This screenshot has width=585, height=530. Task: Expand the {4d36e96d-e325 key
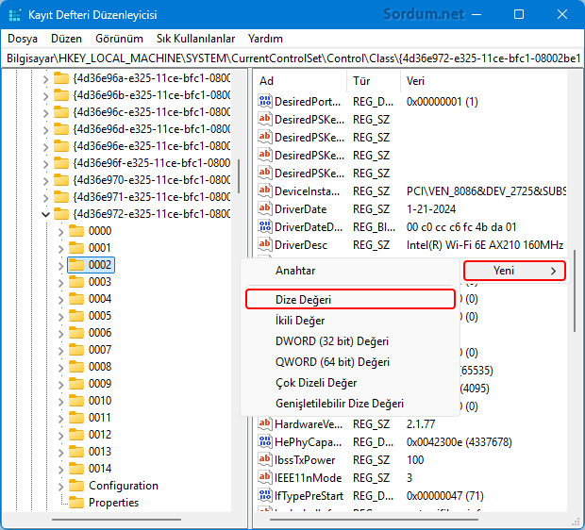pos(45,130)
